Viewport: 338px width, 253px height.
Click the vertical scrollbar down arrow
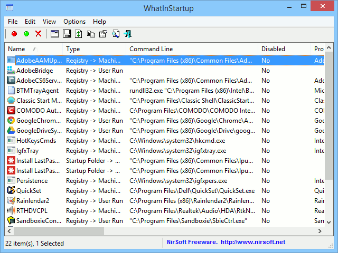click(328, 222)
